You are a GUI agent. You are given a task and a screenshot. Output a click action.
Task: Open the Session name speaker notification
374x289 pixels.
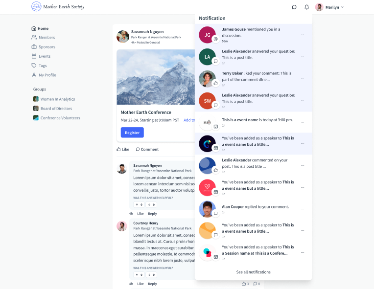pos(253,252)
